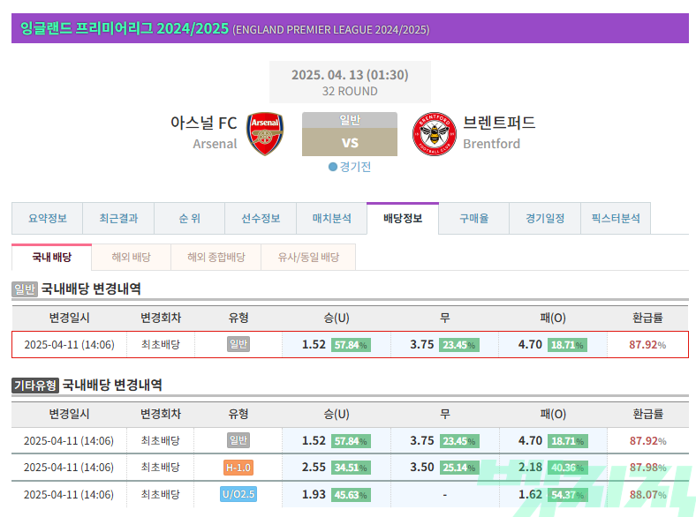Screen dimensions: 696x517
Task: Click 변경일시 column header in 일반 table
Action: [x=69, y=318]
